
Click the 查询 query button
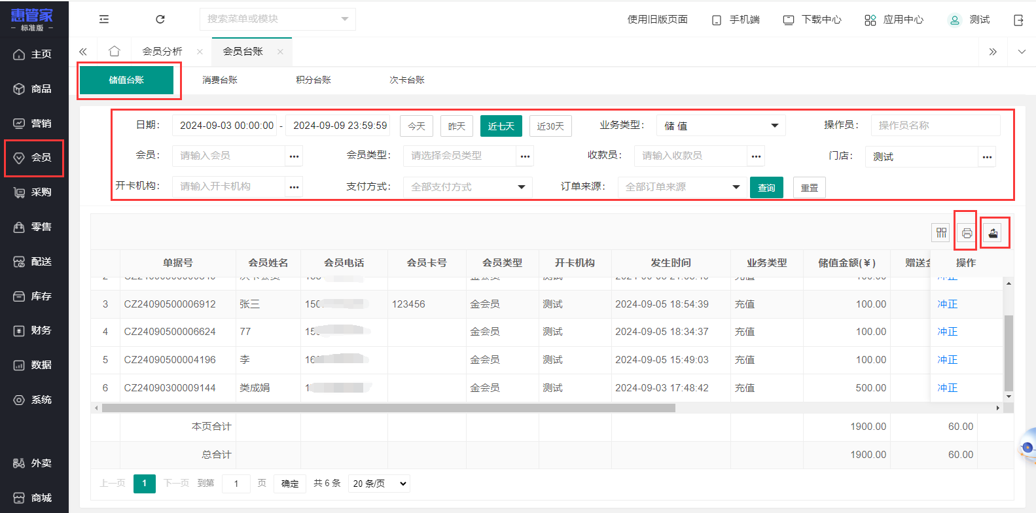click(766, 188)
